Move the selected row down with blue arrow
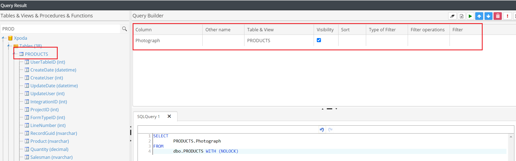Screen dimensions: 516x161 click(488, 16)
